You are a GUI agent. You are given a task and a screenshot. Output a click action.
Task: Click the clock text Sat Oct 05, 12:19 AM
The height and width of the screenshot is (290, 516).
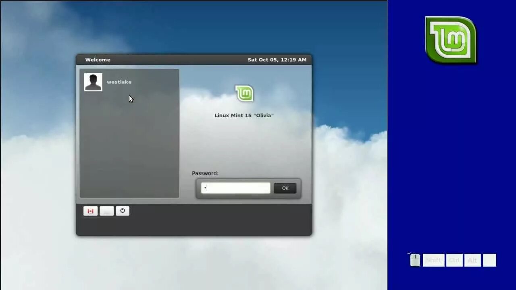tap(277, 60)
